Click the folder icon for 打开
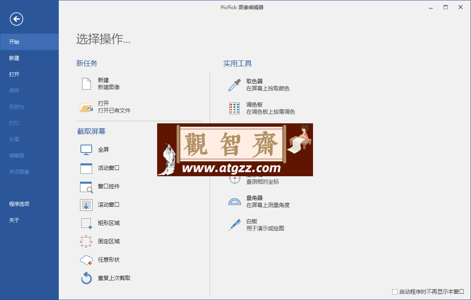 click(x=87, y=107)
